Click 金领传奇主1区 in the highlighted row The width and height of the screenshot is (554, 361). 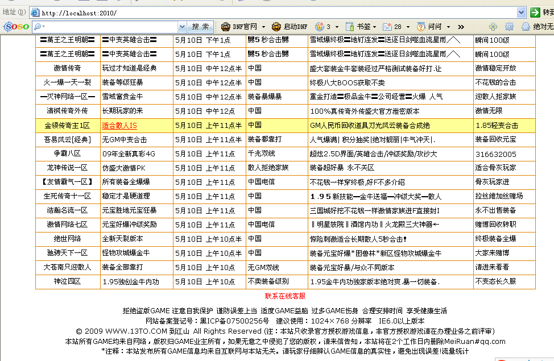(x=67, y=125)
